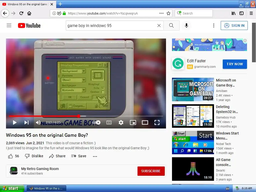Click the browser Search box
Viewport: 256px width, 192px height.
tap(194, 13)
